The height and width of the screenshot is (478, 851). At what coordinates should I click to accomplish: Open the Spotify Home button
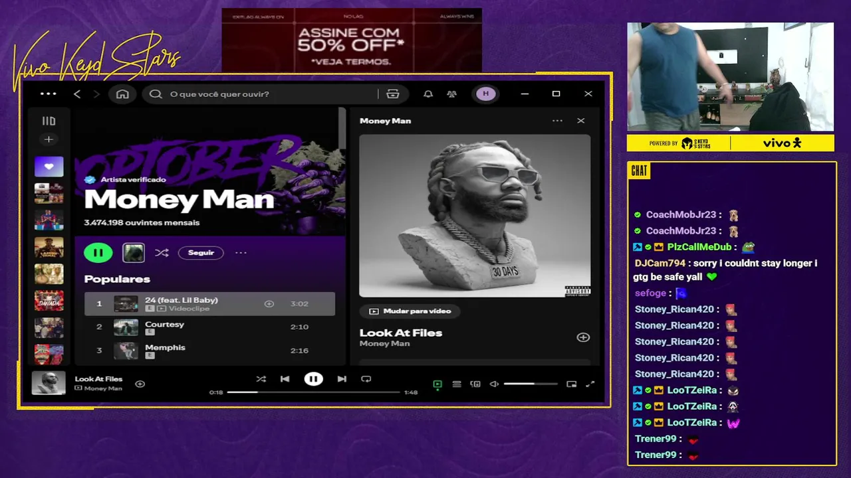click(x=122, y=94)
